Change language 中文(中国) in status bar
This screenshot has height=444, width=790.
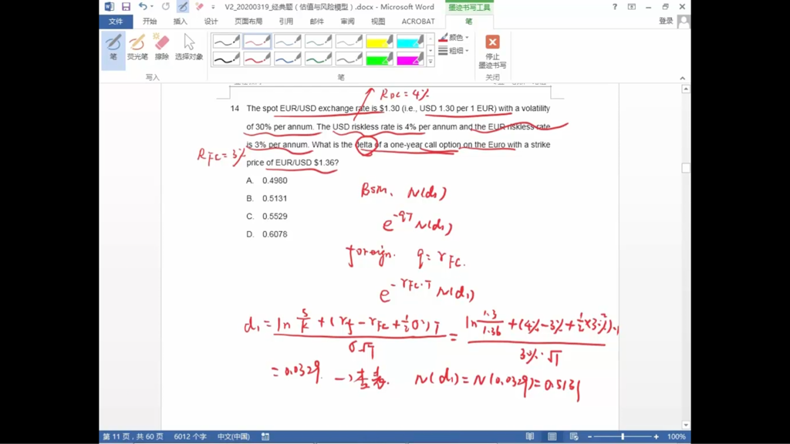(x=233, y=436)
